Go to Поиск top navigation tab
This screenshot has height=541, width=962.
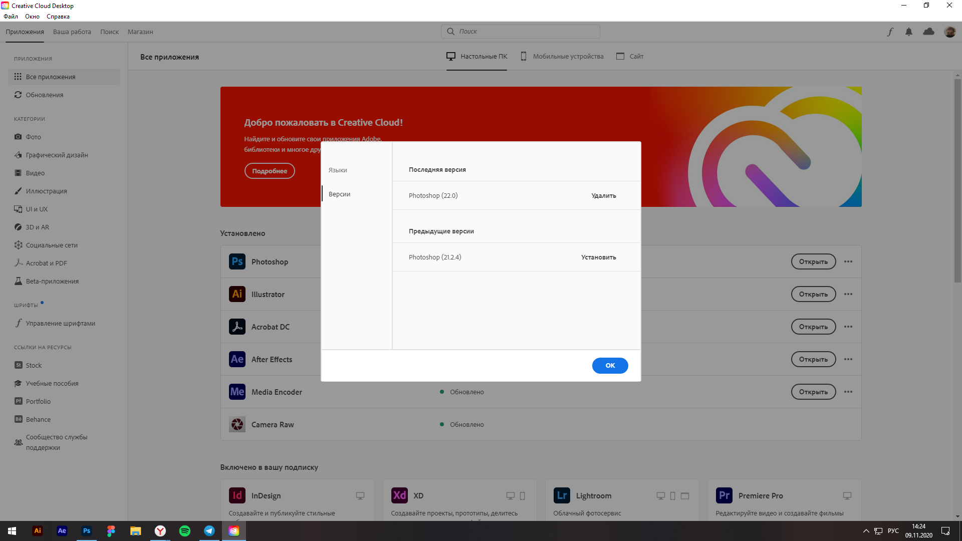click(109, 32)
